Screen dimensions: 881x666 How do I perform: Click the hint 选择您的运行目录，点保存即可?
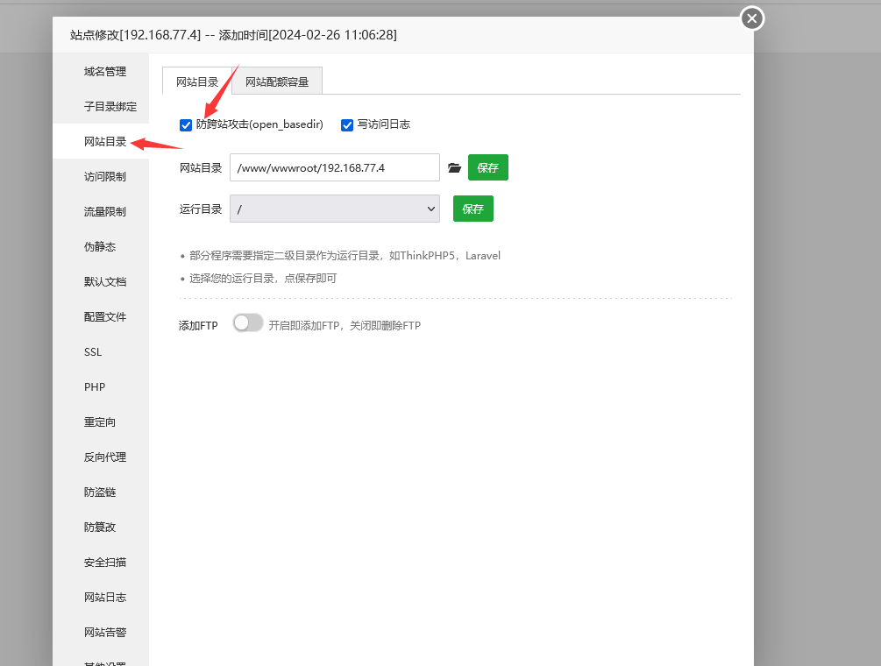click(263, 278)
